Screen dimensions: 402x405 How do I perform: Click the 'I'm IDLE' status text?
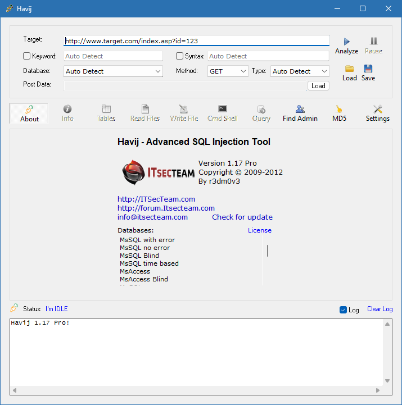(56, 309)
